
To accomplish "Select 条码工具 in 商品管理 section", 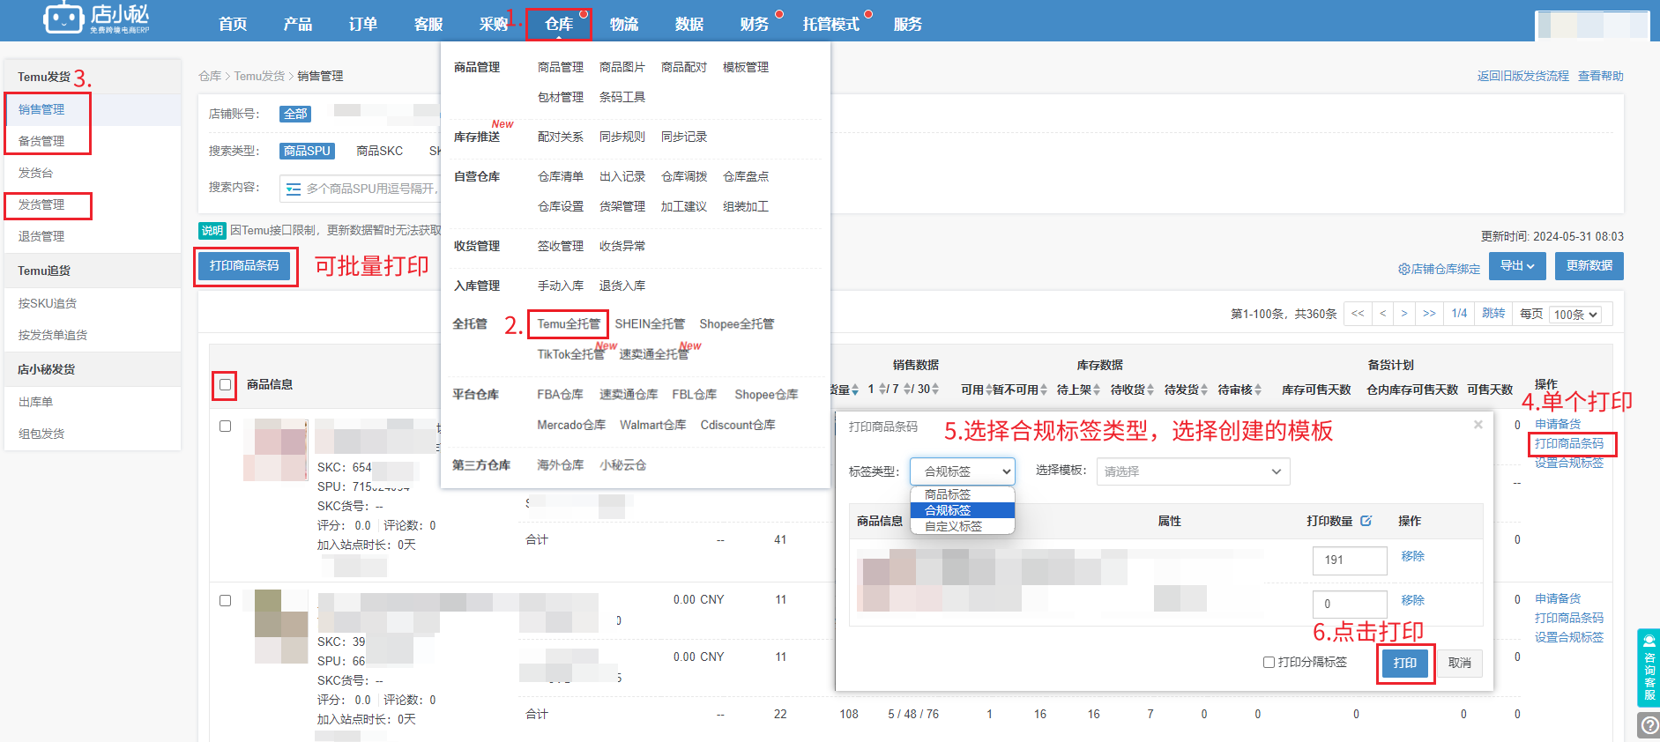I will click(622, 97).
